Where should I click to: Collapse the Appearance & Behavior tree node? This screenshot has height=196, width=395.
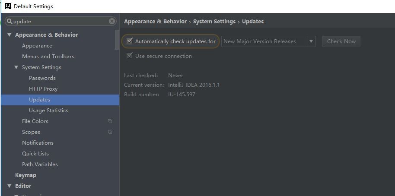point(10,35)
